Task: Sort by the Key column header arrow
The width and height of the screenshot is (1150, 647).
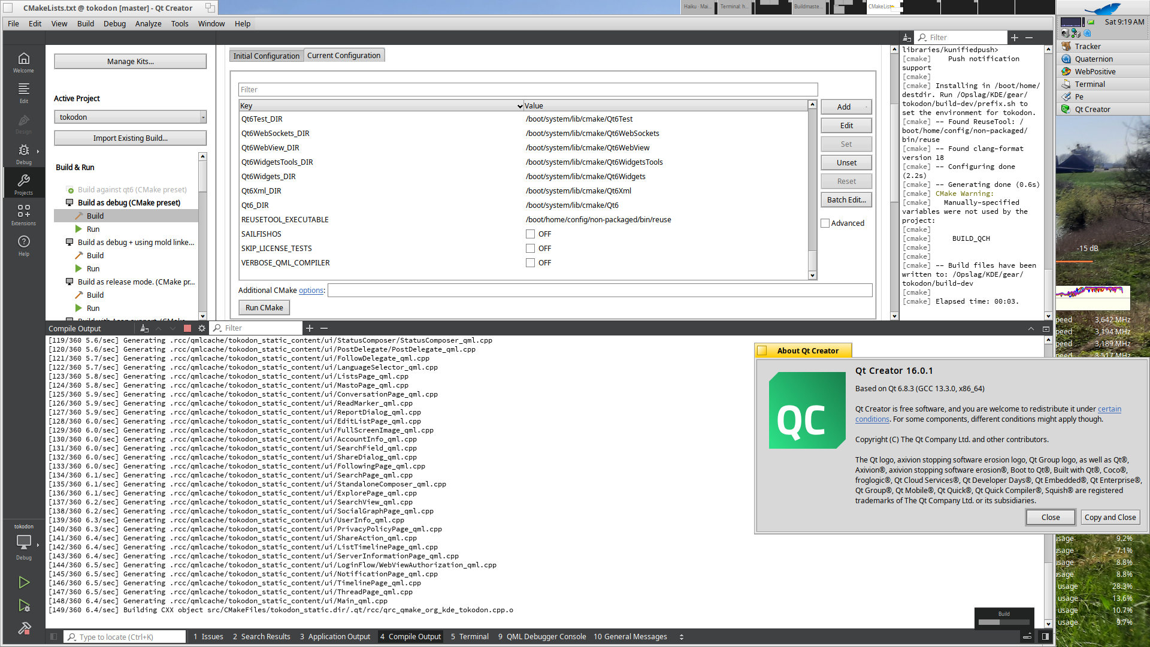Action: pyautogui.click(x=519, y=106)
